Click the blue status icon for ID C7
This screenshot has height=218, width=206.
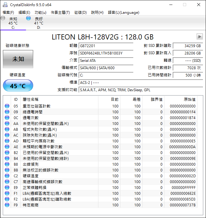pos(7,182)
